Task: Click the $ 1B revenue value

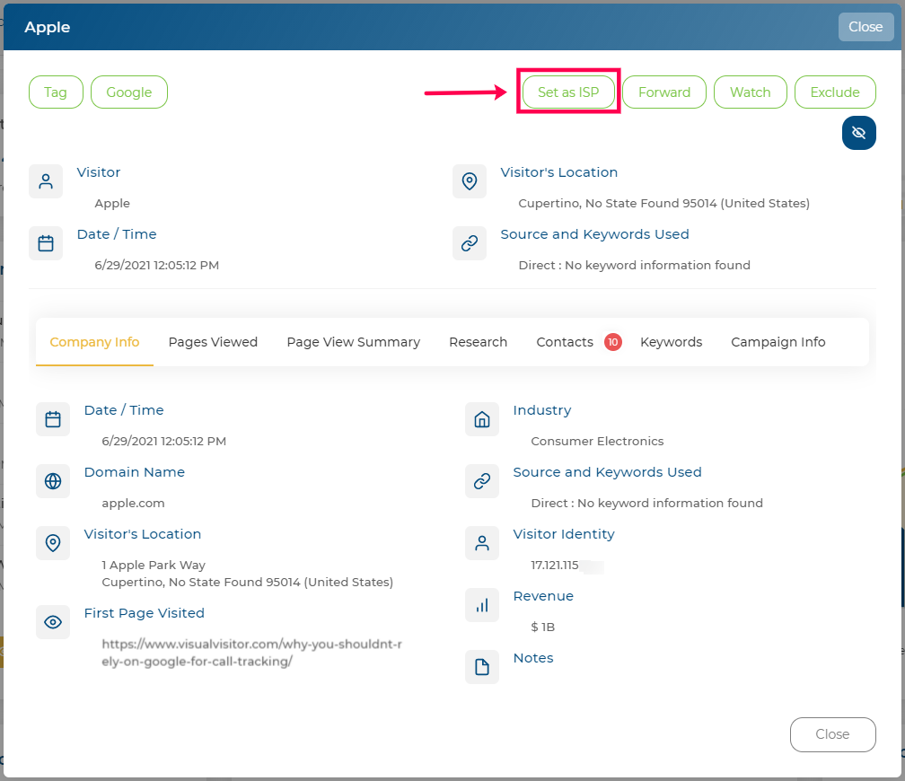Action: click(x=542, y=627)
